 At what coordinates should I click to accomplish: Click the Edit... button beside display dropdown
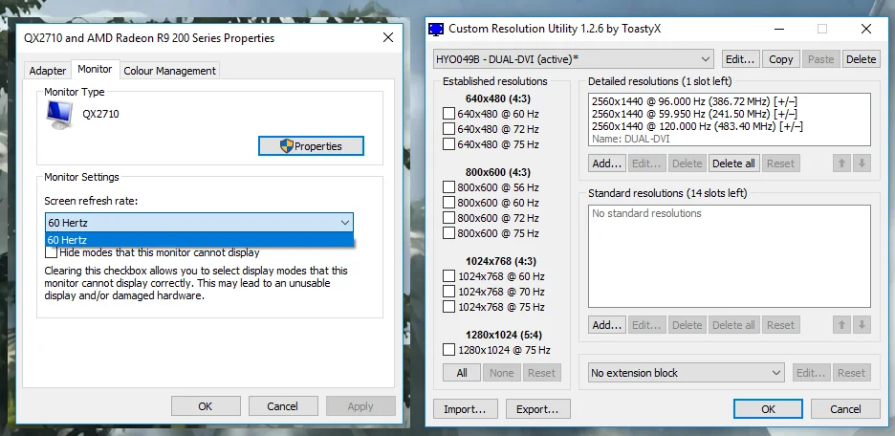[x=741, y=59]
